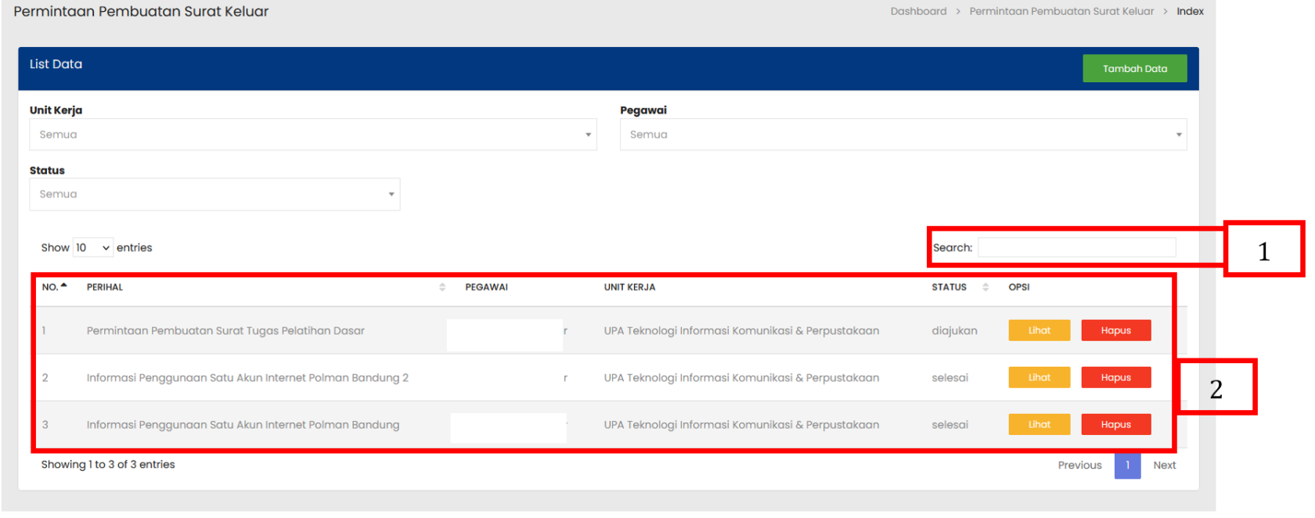
Task: Sort by Status column arrows
Action: pos(985,287)
